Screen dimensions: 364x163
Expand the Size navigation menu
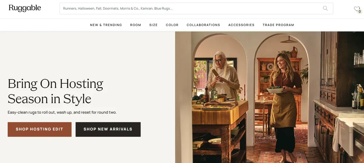[x=153, y=25]
